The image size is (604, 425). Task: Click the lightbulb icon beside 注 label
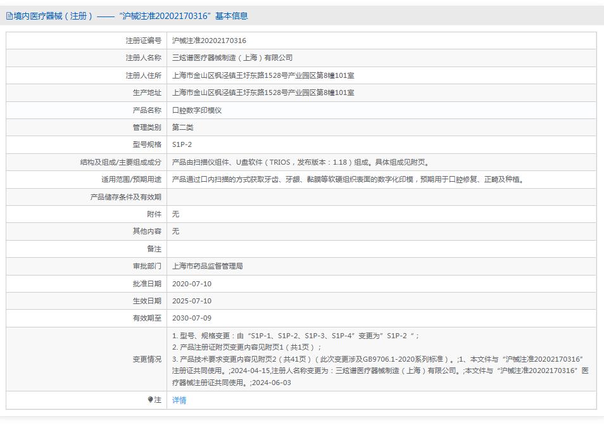click(149, 400)
